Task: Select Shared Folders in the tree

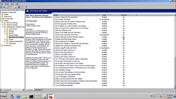Action: [13, 35]
